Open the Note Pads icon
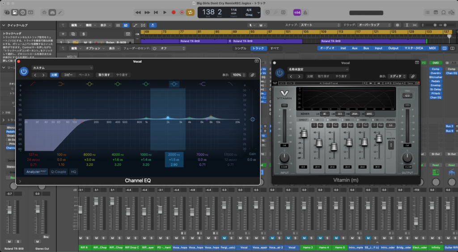Viewport: 458px width, 252px height. [436, 12]
